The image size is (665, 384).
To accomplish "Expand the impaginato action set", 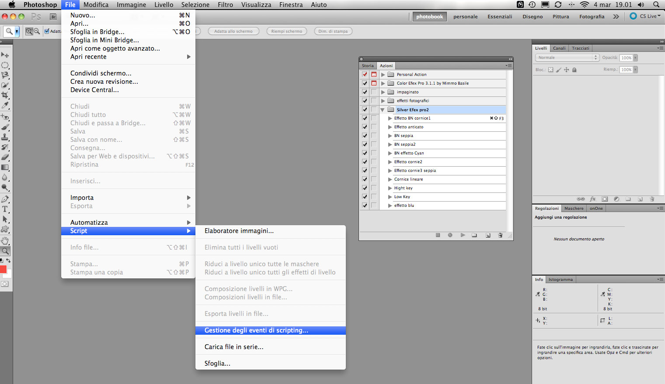I will (383, 92).
